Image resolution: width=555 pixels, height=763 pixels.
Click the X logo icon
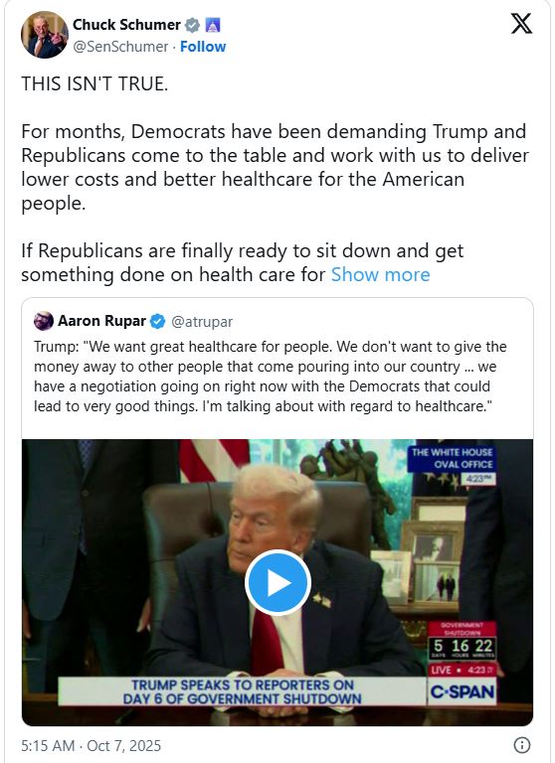[521, 23]
